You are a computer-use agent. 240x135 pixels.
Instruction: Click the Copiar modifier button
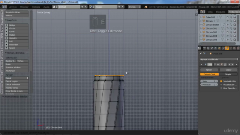tap(228, 70)
